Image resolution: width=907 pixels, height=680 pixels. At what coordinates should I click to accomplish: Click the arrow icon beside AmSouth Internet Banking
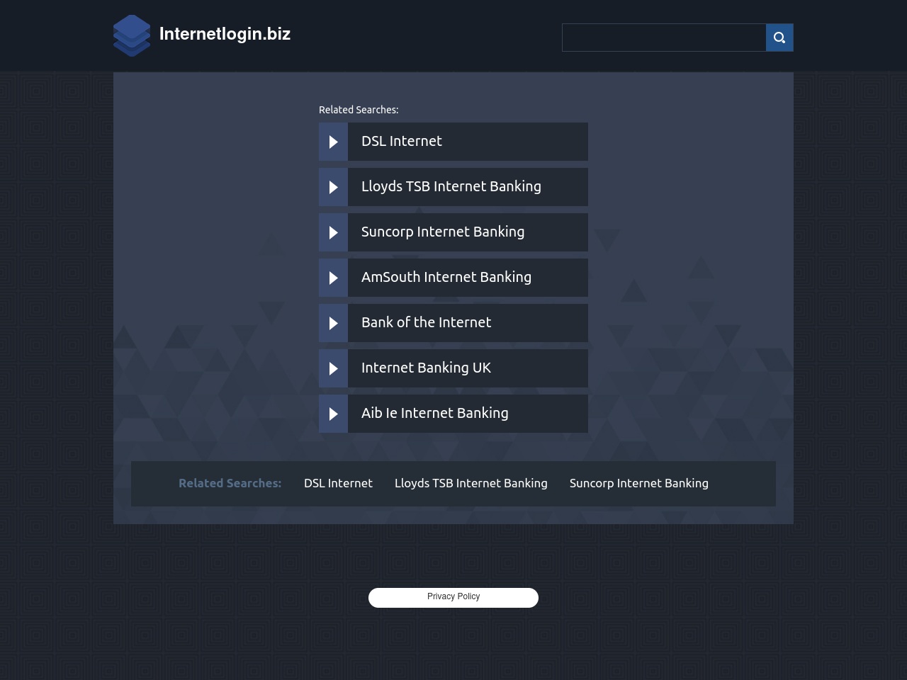pyautogui.click(x=333, y=278)
